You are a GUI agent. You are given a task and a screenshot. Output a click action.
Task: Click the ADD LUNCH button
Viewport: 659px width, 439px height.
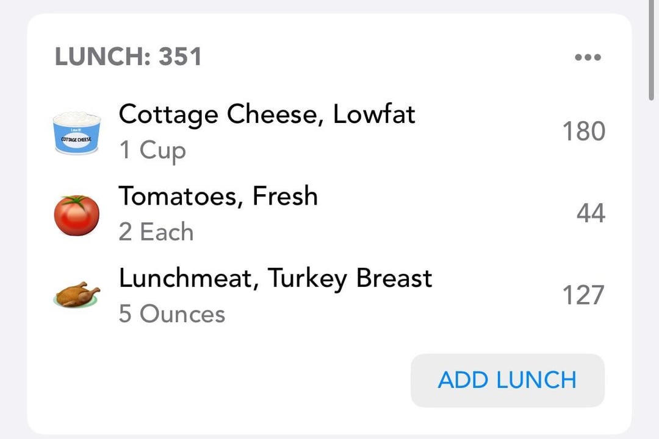507,380
